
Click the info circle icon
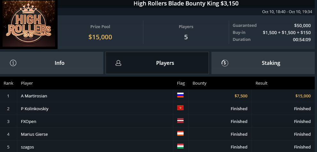pos(13,63)
